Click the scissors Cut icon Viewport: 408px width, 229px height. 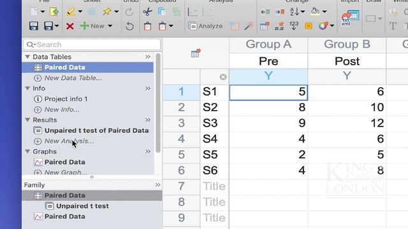(147, 11)
